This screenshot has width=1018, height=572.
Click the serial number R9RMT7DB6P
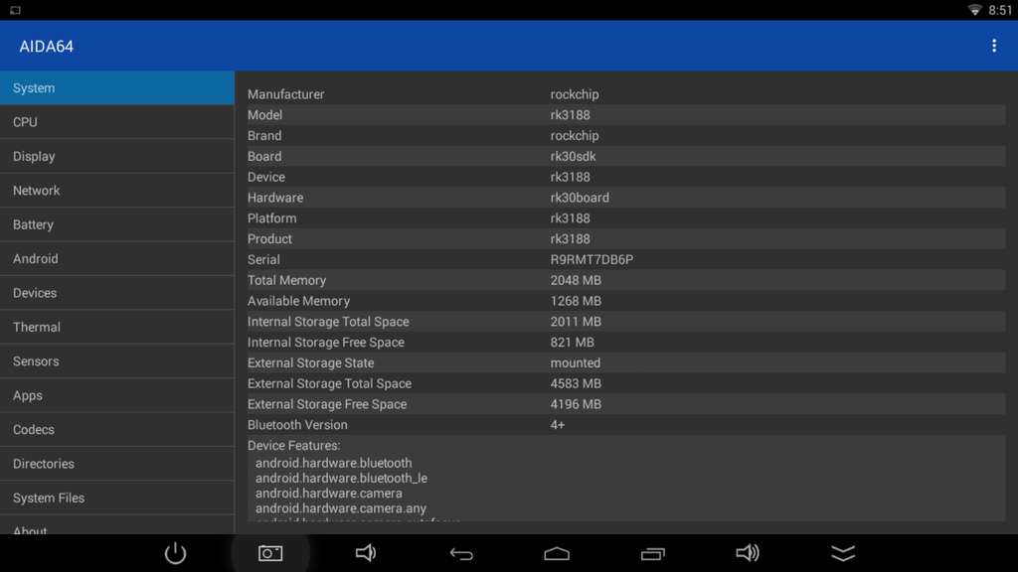pos(592,259)
